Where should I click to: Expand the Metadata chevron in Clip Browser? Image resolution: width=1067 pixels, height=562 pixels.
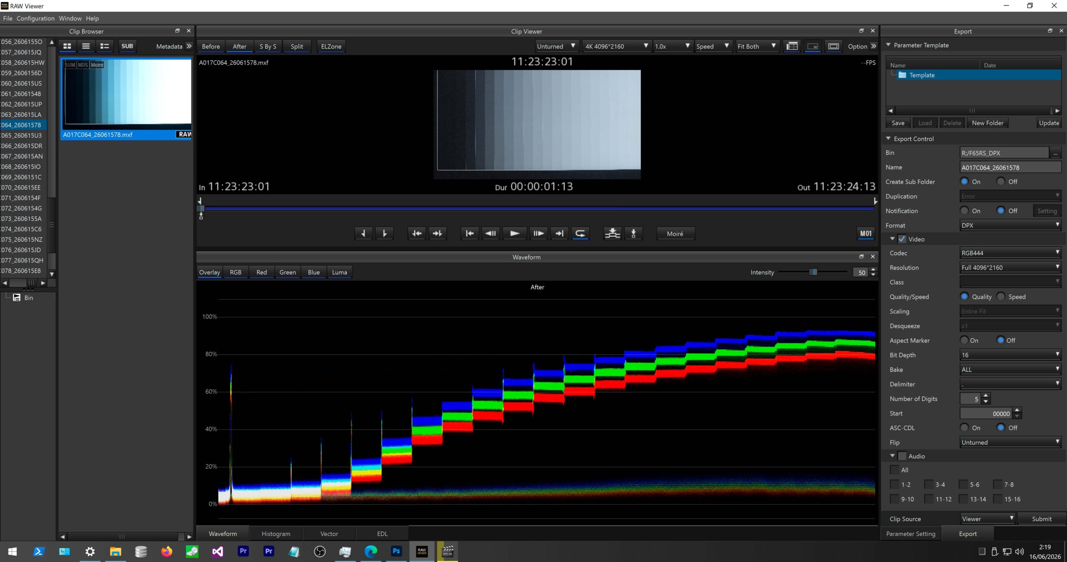[189, 46]
